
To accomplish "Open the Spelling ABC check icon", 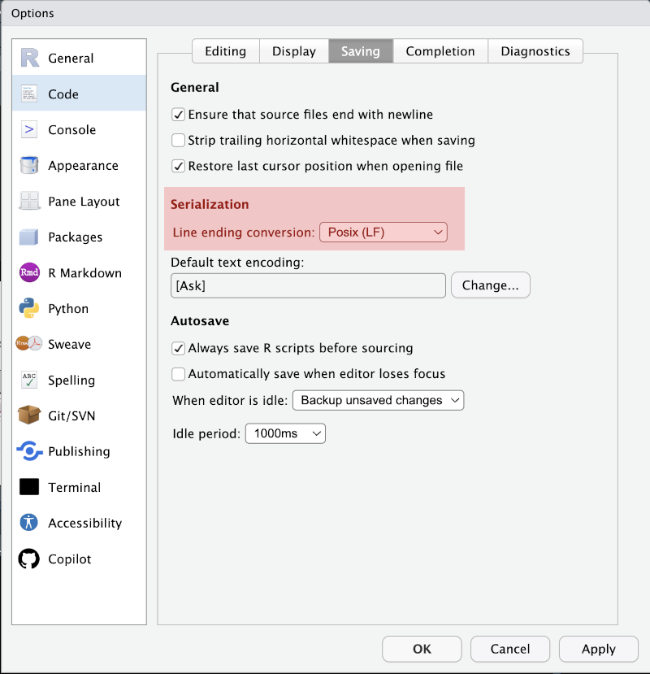I will coord(29,380).
